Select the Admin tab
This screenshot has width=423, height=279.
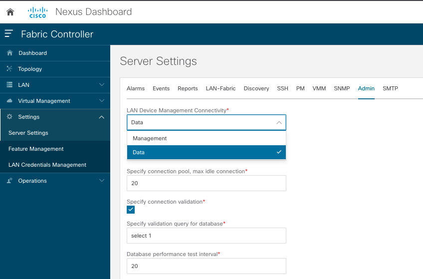coord(366,88)
